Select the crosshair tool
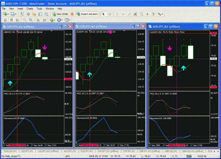The width and height of the screenshot is (221, 159). pyautogui.click(x=110, y=14)
